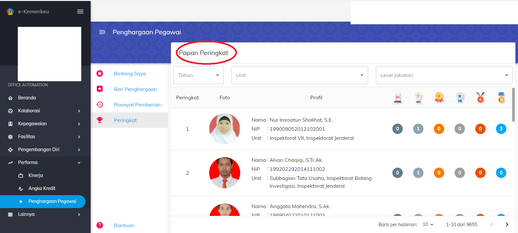Open the Unit dropdown filter
This screenshot has width=518, height=233.
(x=299, y=75)
